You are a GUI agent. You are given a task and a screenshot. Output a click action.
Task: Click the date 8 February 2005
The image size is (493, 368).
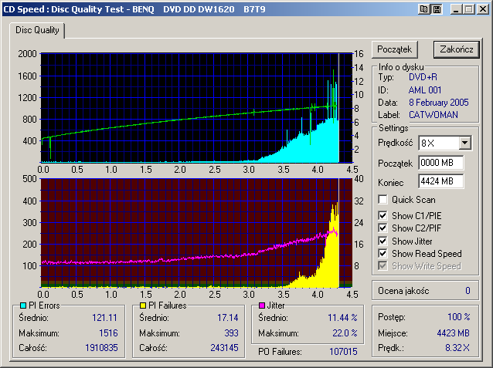click(x=439, y=103)
